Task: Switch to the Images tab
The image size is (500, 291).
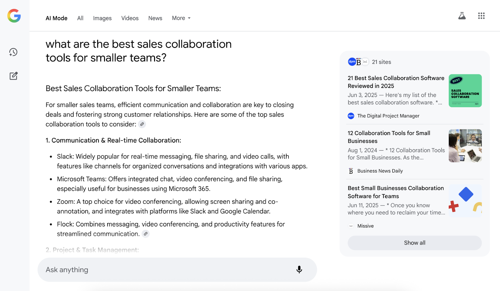Action: 102,18
